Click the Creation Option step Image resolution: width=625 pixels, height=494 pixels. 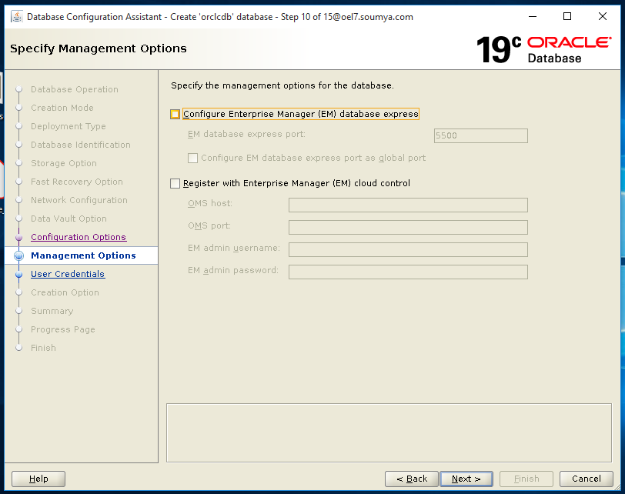pyautogui.click(x=65, y=292)
